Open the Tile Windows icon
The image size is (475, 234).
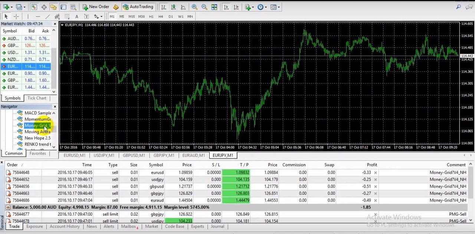214,7
